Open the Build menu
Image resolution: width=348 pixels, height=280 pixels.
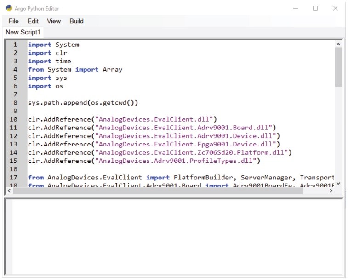(76, 21)
